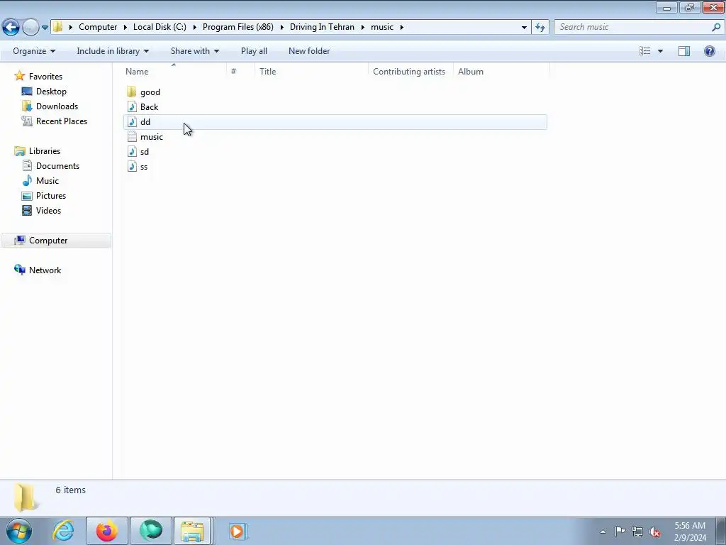Open Recent Places in Favorites
This screenshot has width=726, height=545.
(x=62, y=121)
